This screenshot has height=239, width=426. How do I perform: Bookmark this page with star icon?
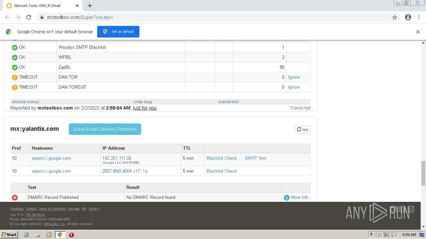click(x=395, y=17)
